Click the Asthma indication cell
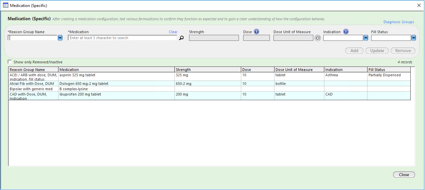 pyautogui.click(x=346, y=77)
